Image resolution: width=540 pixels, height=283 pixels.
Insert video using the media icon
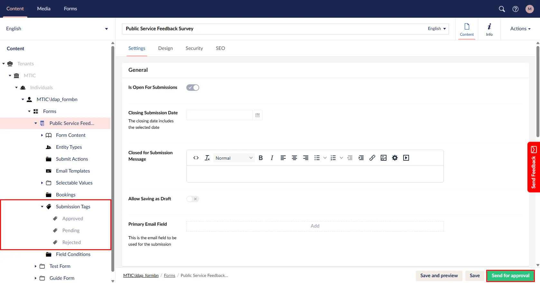coord(406,158)
